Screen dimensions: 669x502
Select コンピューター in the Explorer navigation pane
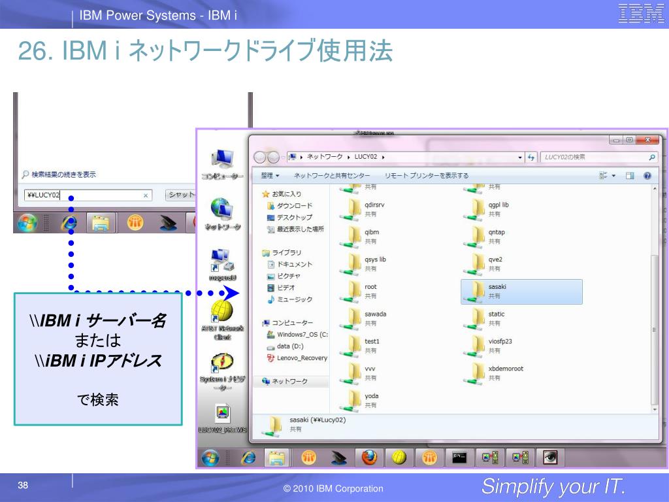pyautogui.click(x=287, y=323)
